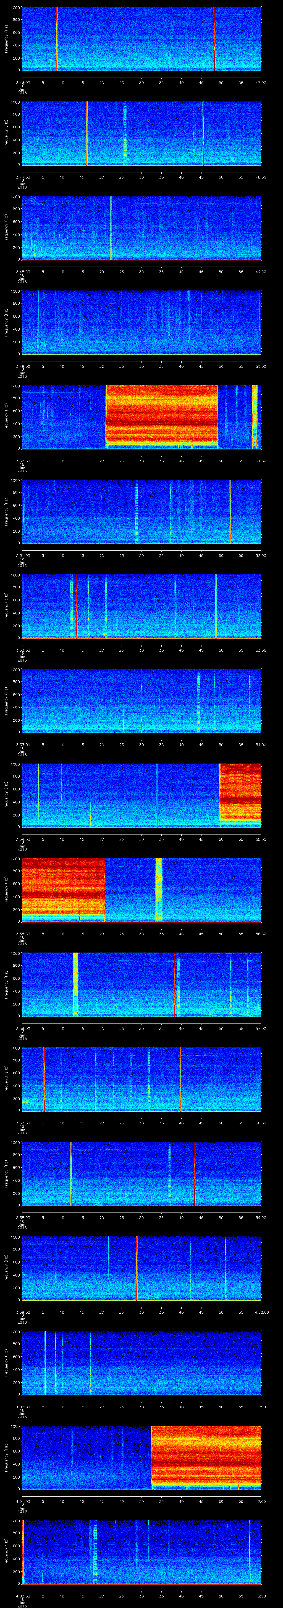This screenshot has height=1608, width=283.
Task: Click the '3:46:00' start time label
Action: pos(22,82)
